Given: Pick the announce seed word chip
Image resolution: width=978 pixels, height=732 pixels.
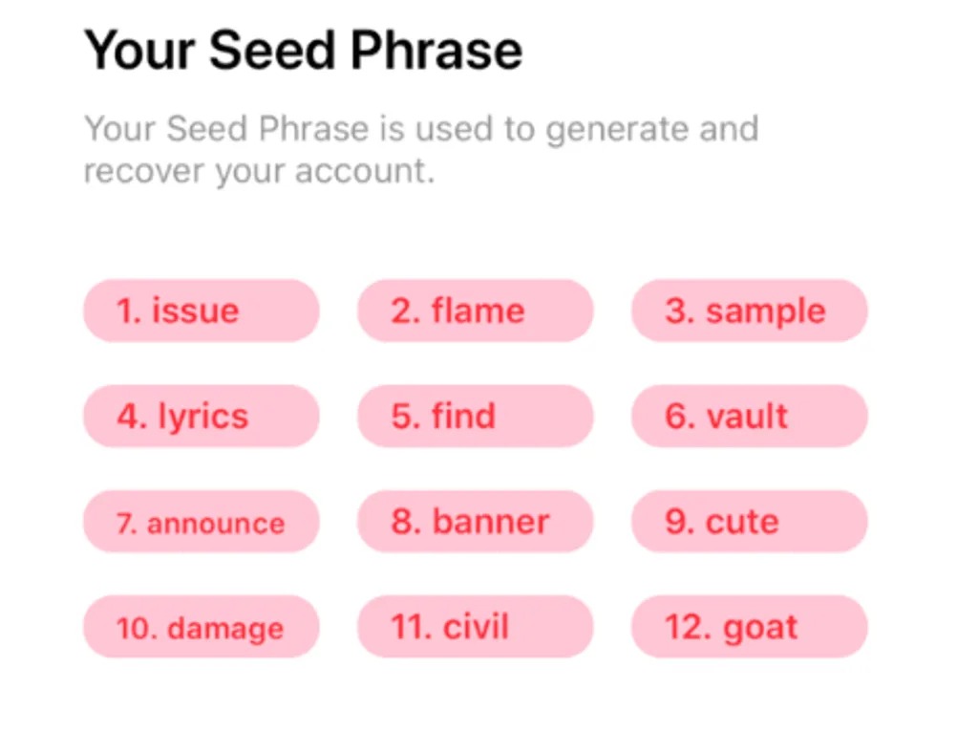Looking at the screenshot, I should pos(202,521).
